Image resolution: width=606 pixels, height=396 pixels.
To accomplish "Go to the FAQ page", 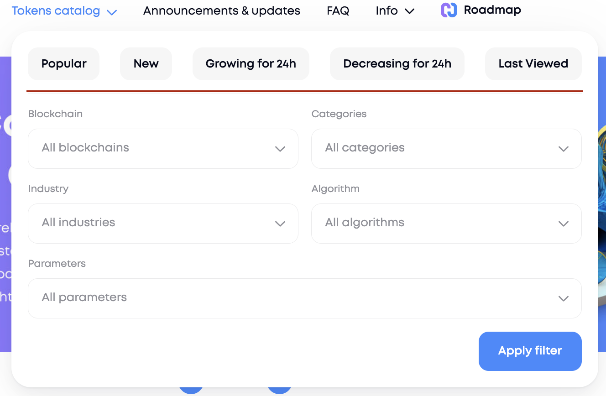I will pyautogui.click(x=338, y=11).
